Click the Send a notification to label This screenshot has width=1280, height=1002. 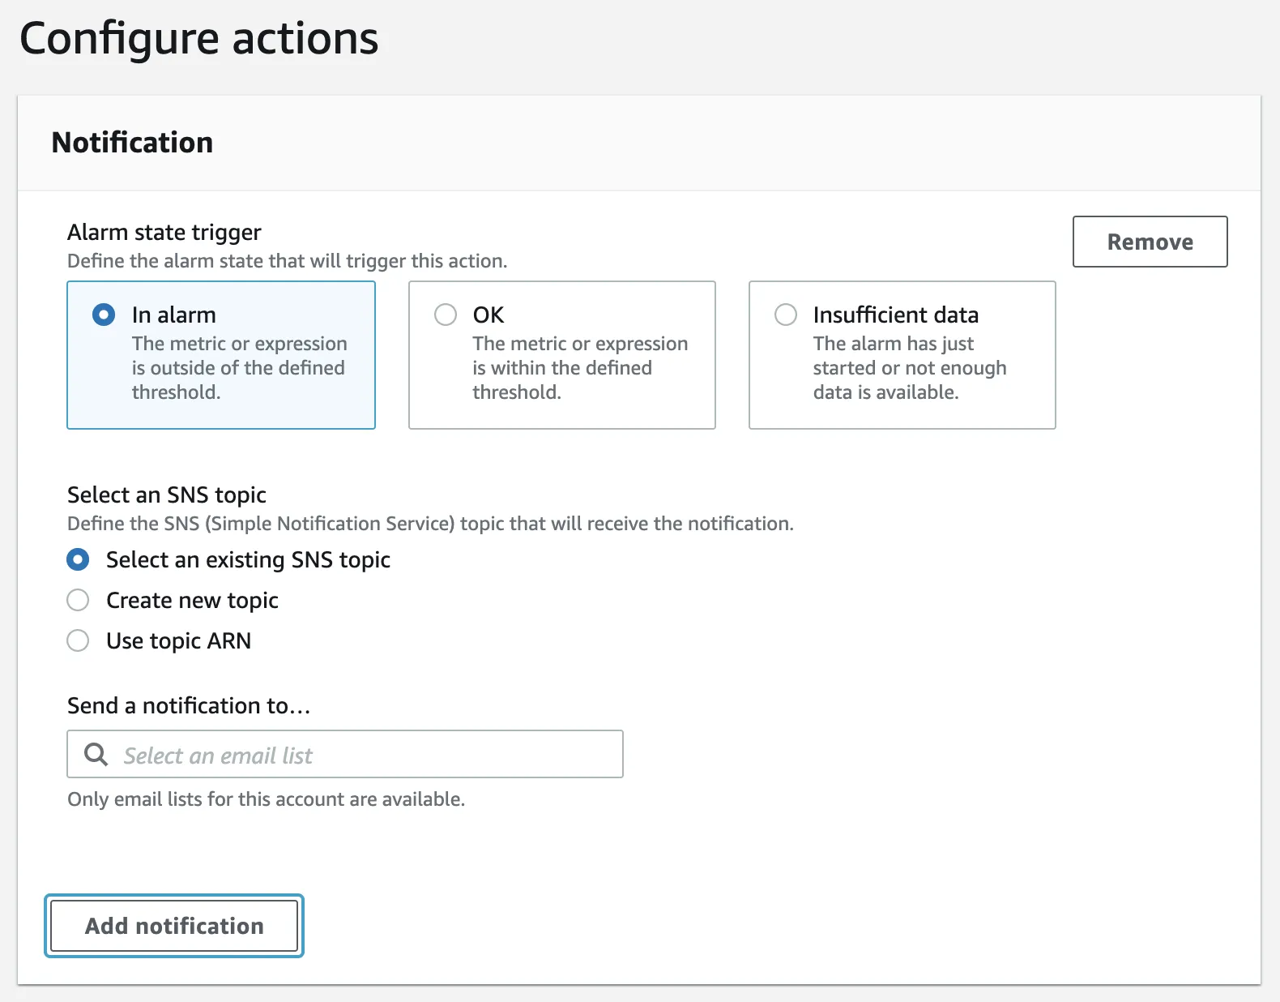[x=189, y=706]
